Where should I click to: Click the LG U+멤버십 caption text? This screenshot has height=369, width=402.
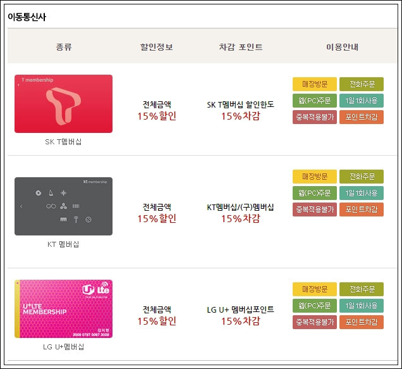(x=63, y=347)
